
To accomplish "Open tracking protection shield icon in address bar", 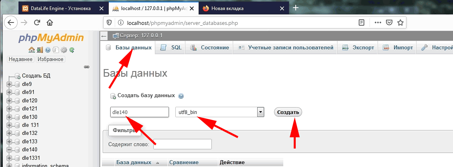I will 109,22.
